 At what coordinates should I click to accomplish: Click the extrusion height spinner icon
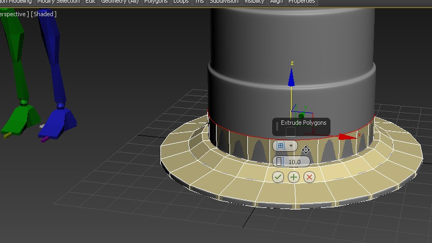coord(280,161)
